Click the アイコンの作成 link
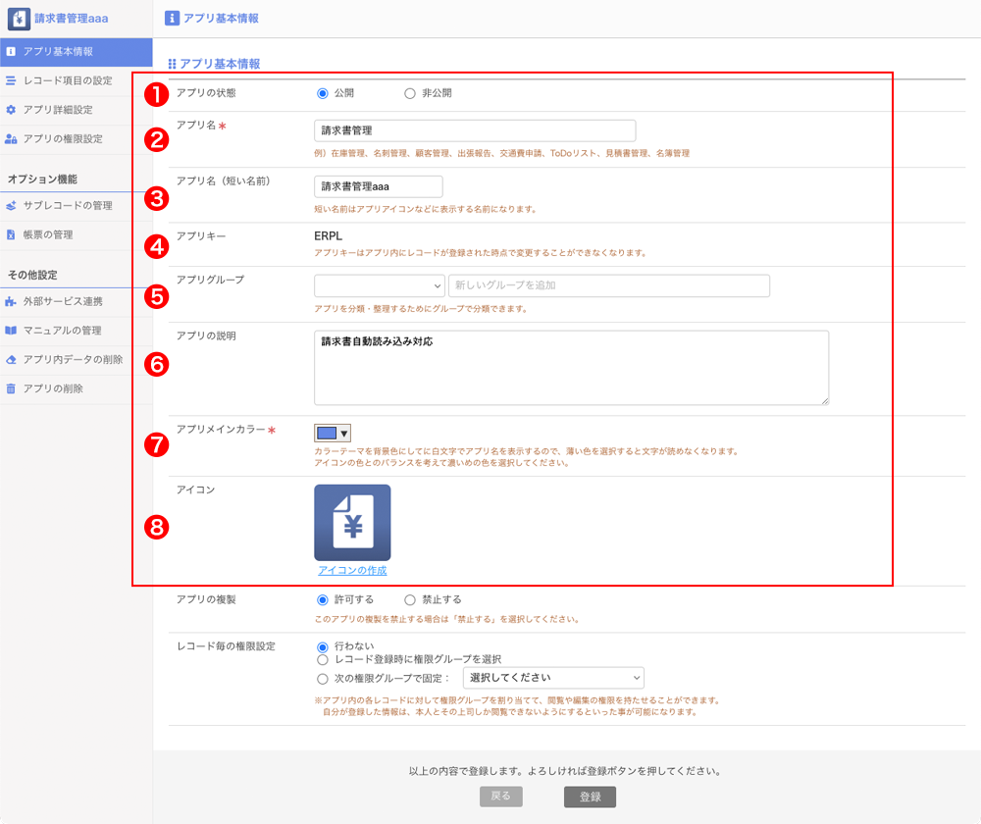Screen dimensions: 981x824 pyautogui.click(x=352, y=571)
